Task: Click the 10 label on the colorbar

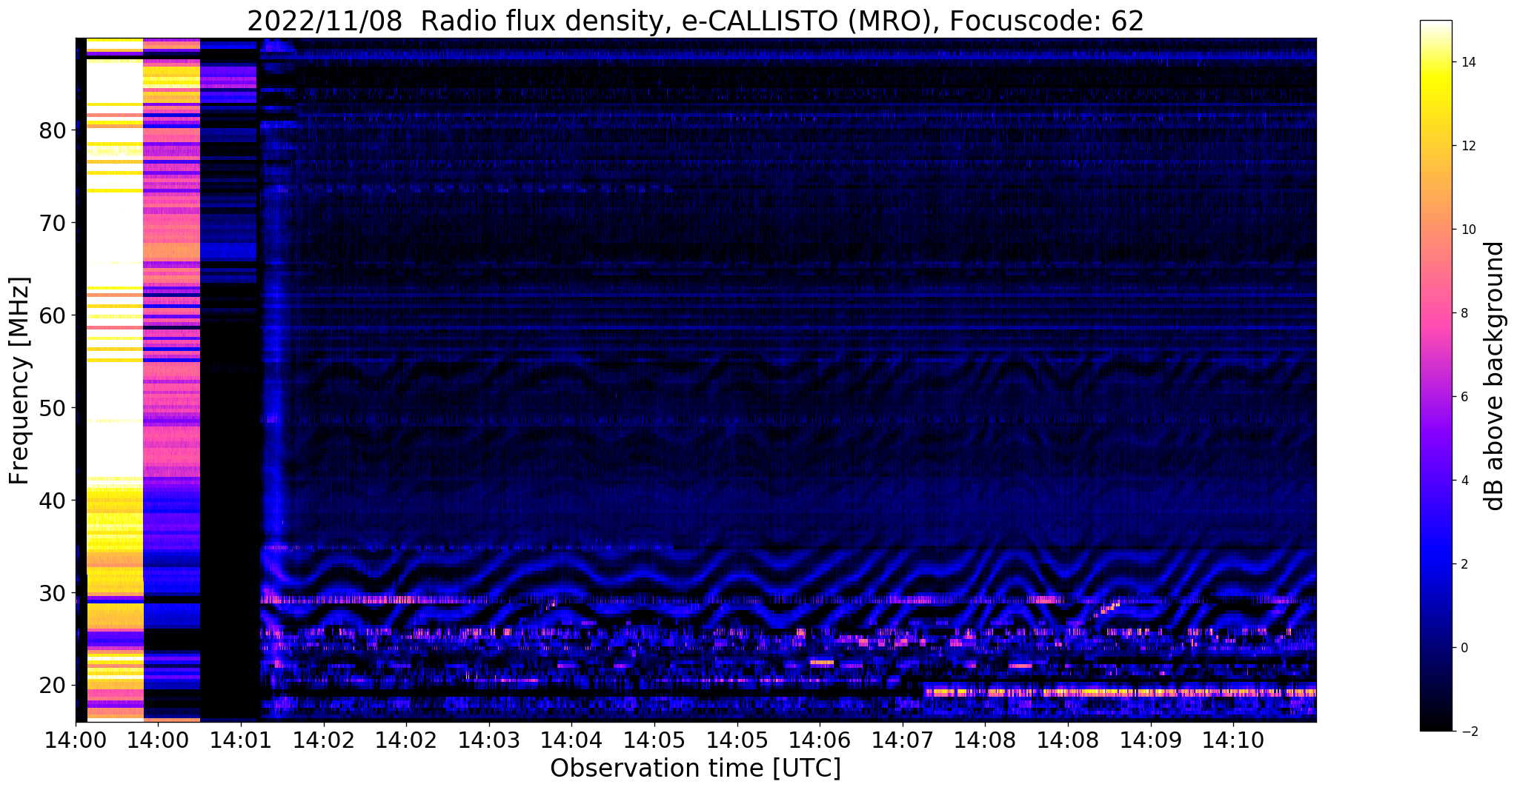Action: pos(1467,230)
